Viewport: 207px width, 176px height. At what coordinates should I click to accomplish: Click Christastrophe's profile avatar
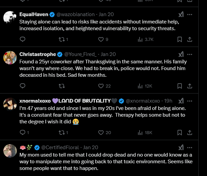pos(10,58)
